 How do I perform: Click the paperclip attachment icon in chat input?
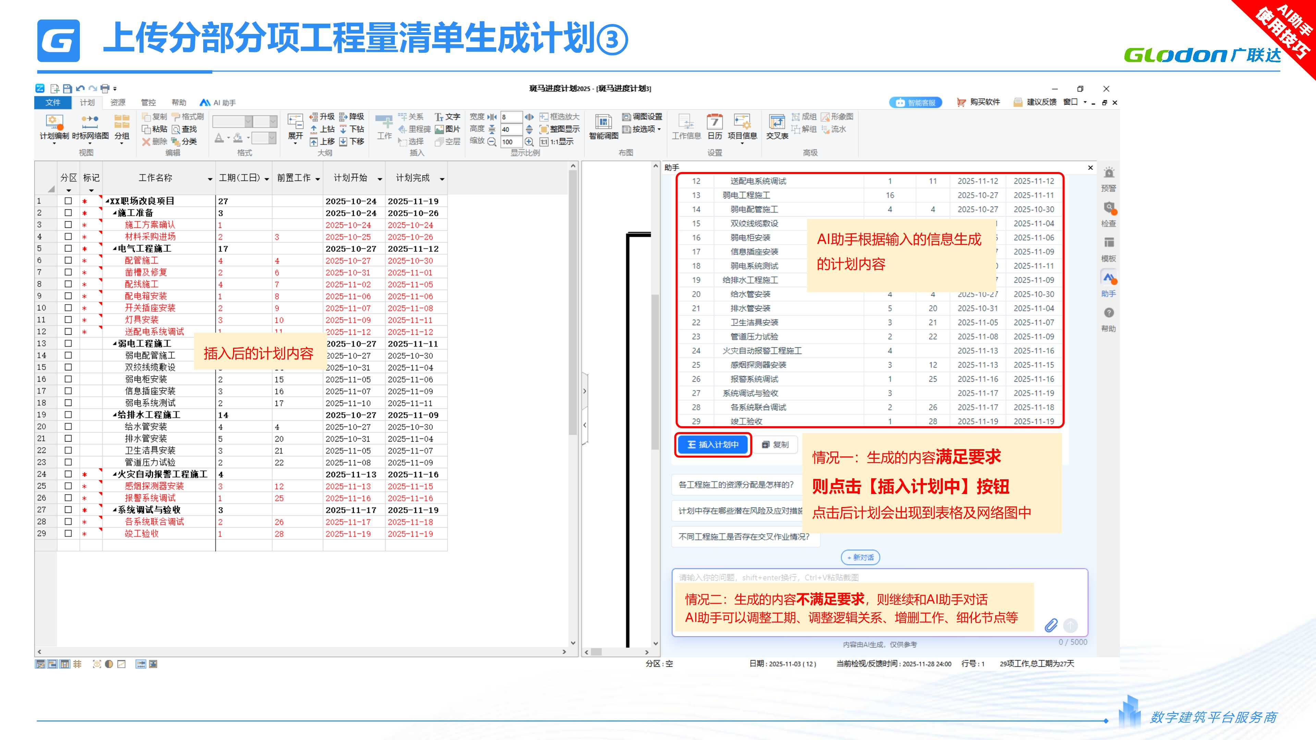click(1051, 625)
